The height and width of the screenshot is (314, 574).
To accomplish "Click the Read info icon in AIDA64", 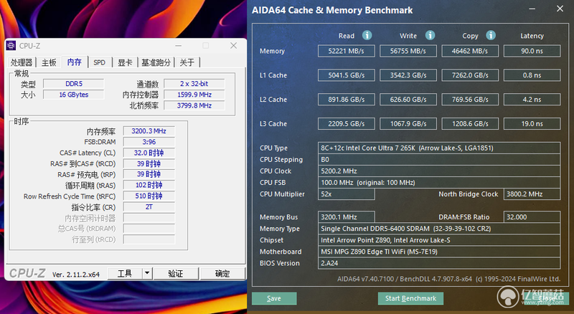I will coord(367,35).
